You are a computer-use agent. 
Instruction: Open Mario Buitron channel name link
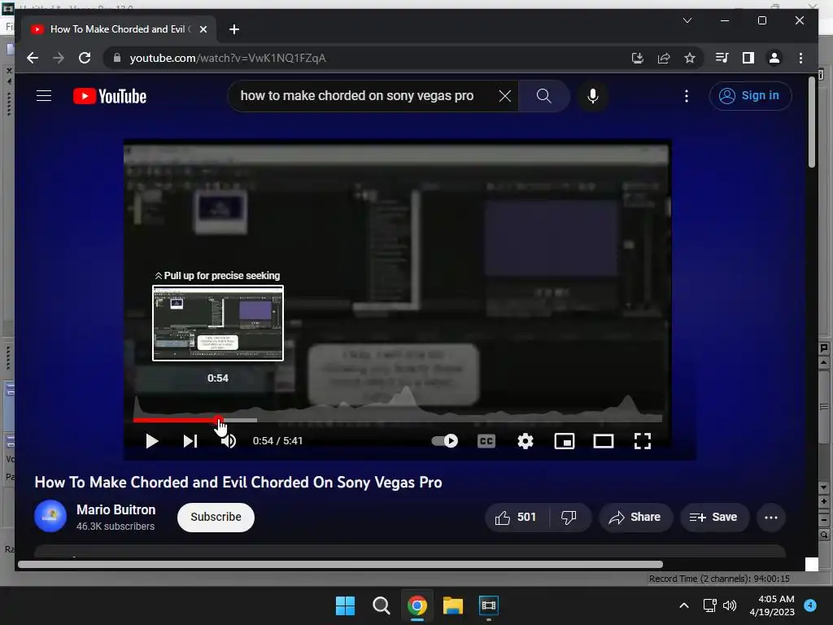[116, 509]
